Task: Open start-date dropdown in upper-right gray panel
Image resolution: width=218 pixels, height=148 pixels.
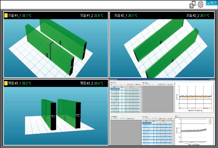Action: [147, 84]
